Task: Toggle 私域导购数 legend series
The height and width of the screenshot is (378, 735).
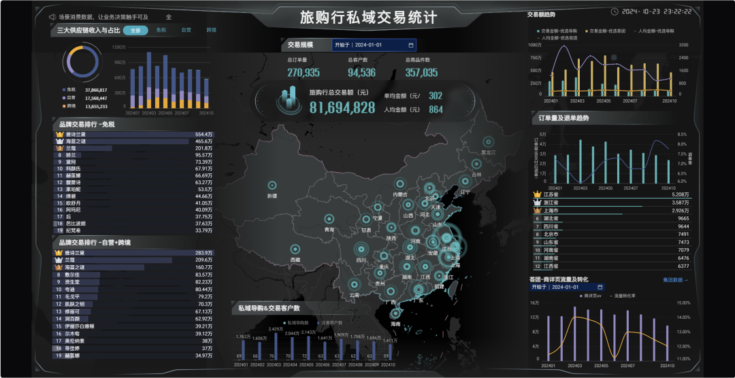Action: coord(296,323)
